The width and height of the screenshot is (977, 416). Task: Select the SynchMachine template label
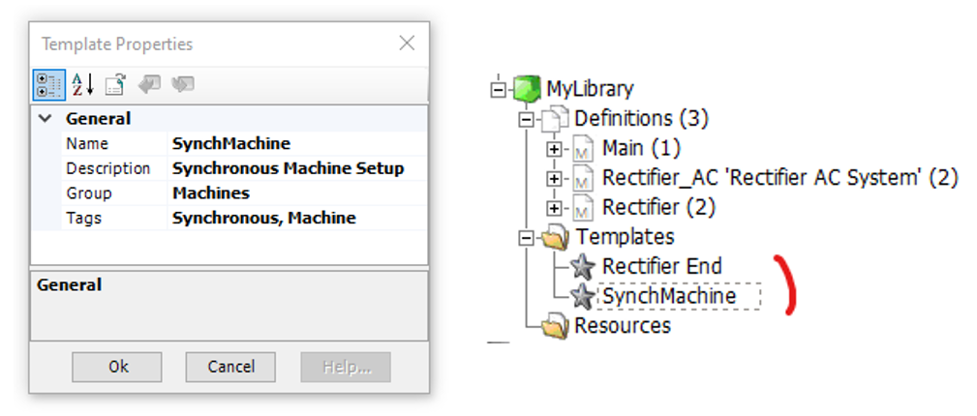click(669, 296)
